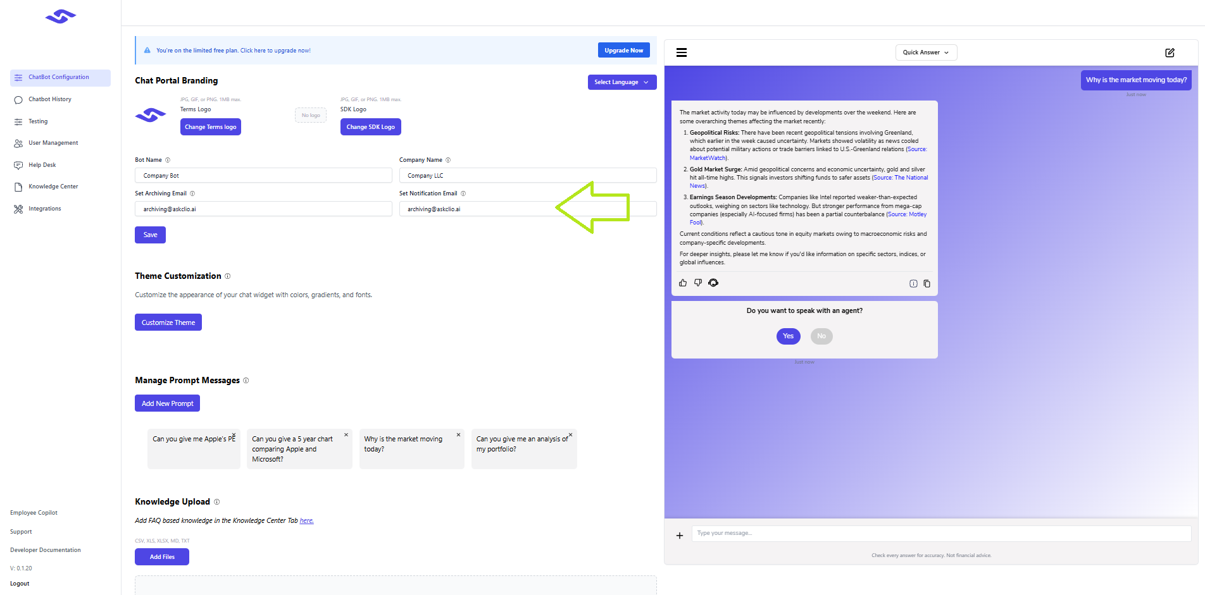Image resolution: width=1205 pixels, height=595 pixels.
Task: Show response info details icon
Action: 913,284
